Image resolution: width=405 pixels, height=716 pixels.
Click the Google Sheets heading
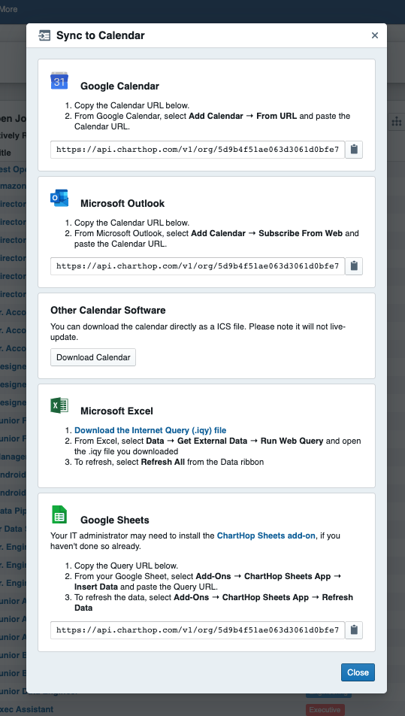click(115, 520)
